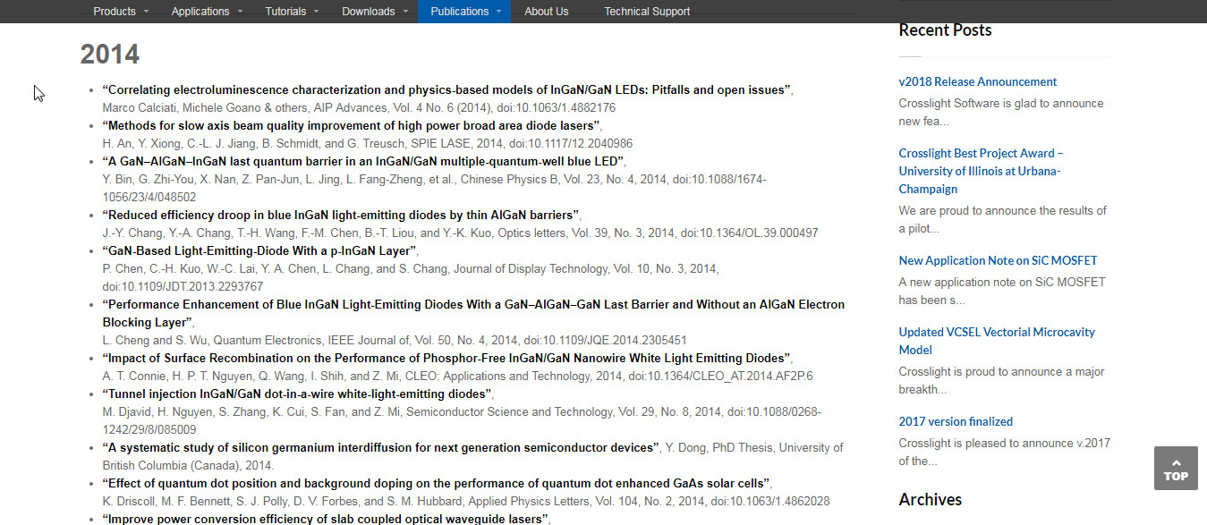Image resolution: width=1207 pixels, height=525 pixels.
Task: Open the 2017 version finalized post
Action: [956, 421]
